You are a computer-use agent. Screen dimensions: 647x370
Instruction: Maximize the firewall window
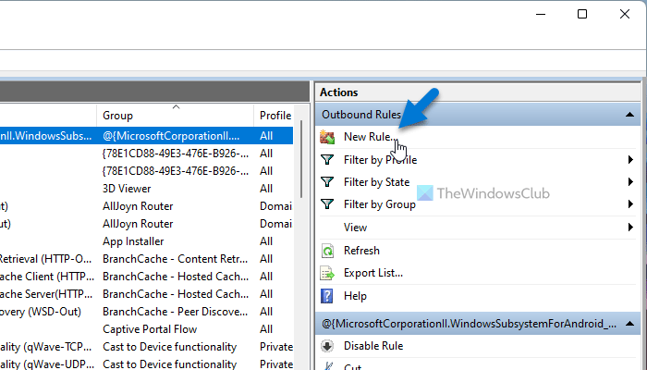tap(582, 14)
